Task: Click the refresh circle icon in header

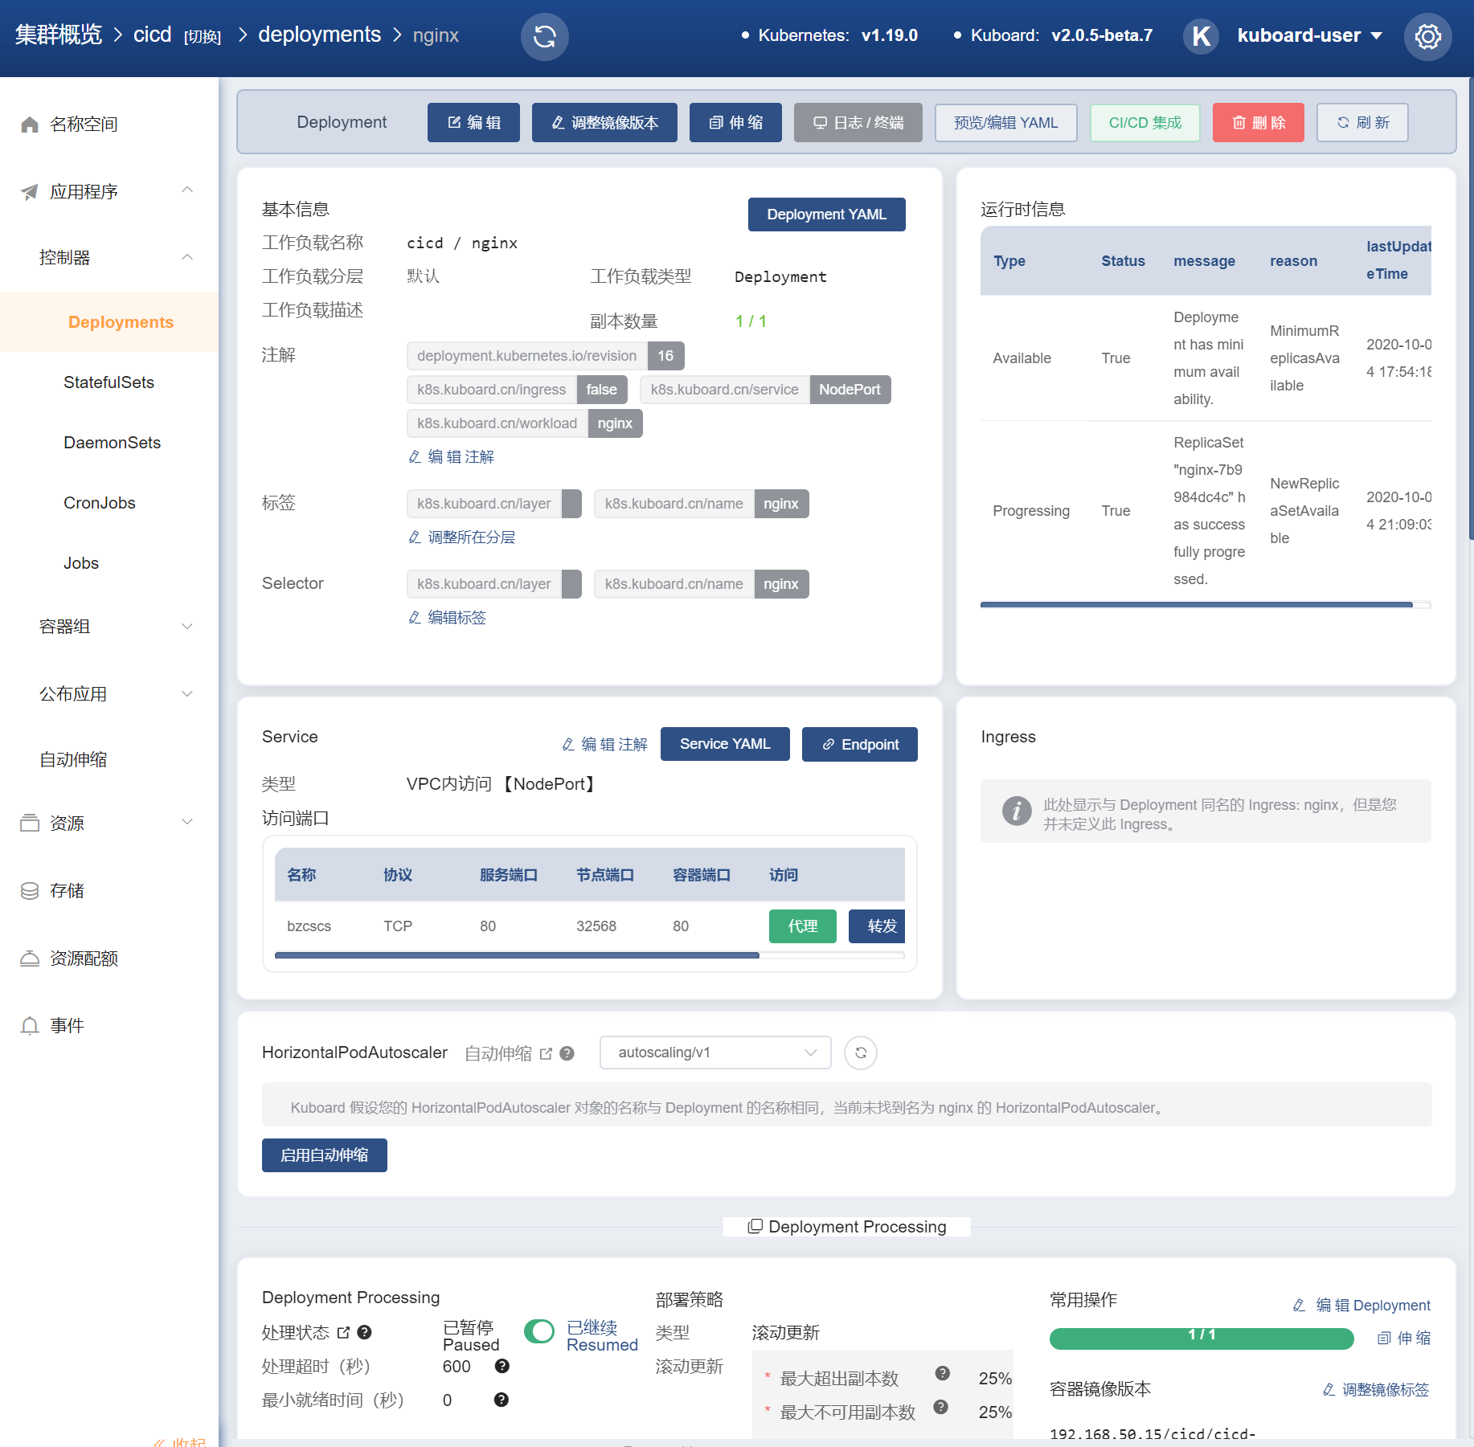Action: click(x=544, y=36)
